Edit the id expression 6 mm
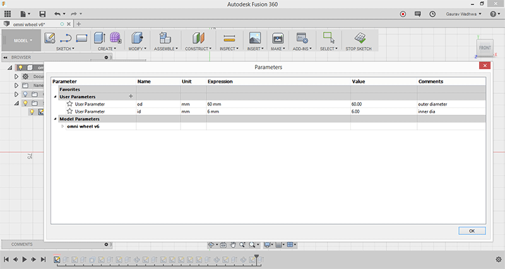Image resolution: width=505 pixels, height=269 pixels. pyautogui.click(x=278, y=112)
